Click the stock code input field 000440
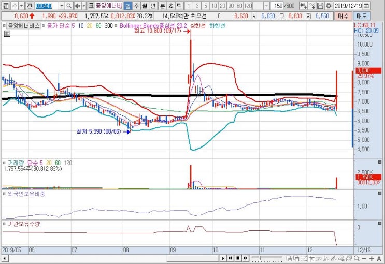The image size is (385, 264). [x=47, y=5]
